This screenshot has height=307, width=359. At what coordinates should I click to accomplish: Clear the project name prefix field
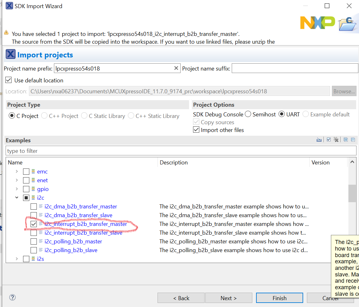(x=176, y=68)
